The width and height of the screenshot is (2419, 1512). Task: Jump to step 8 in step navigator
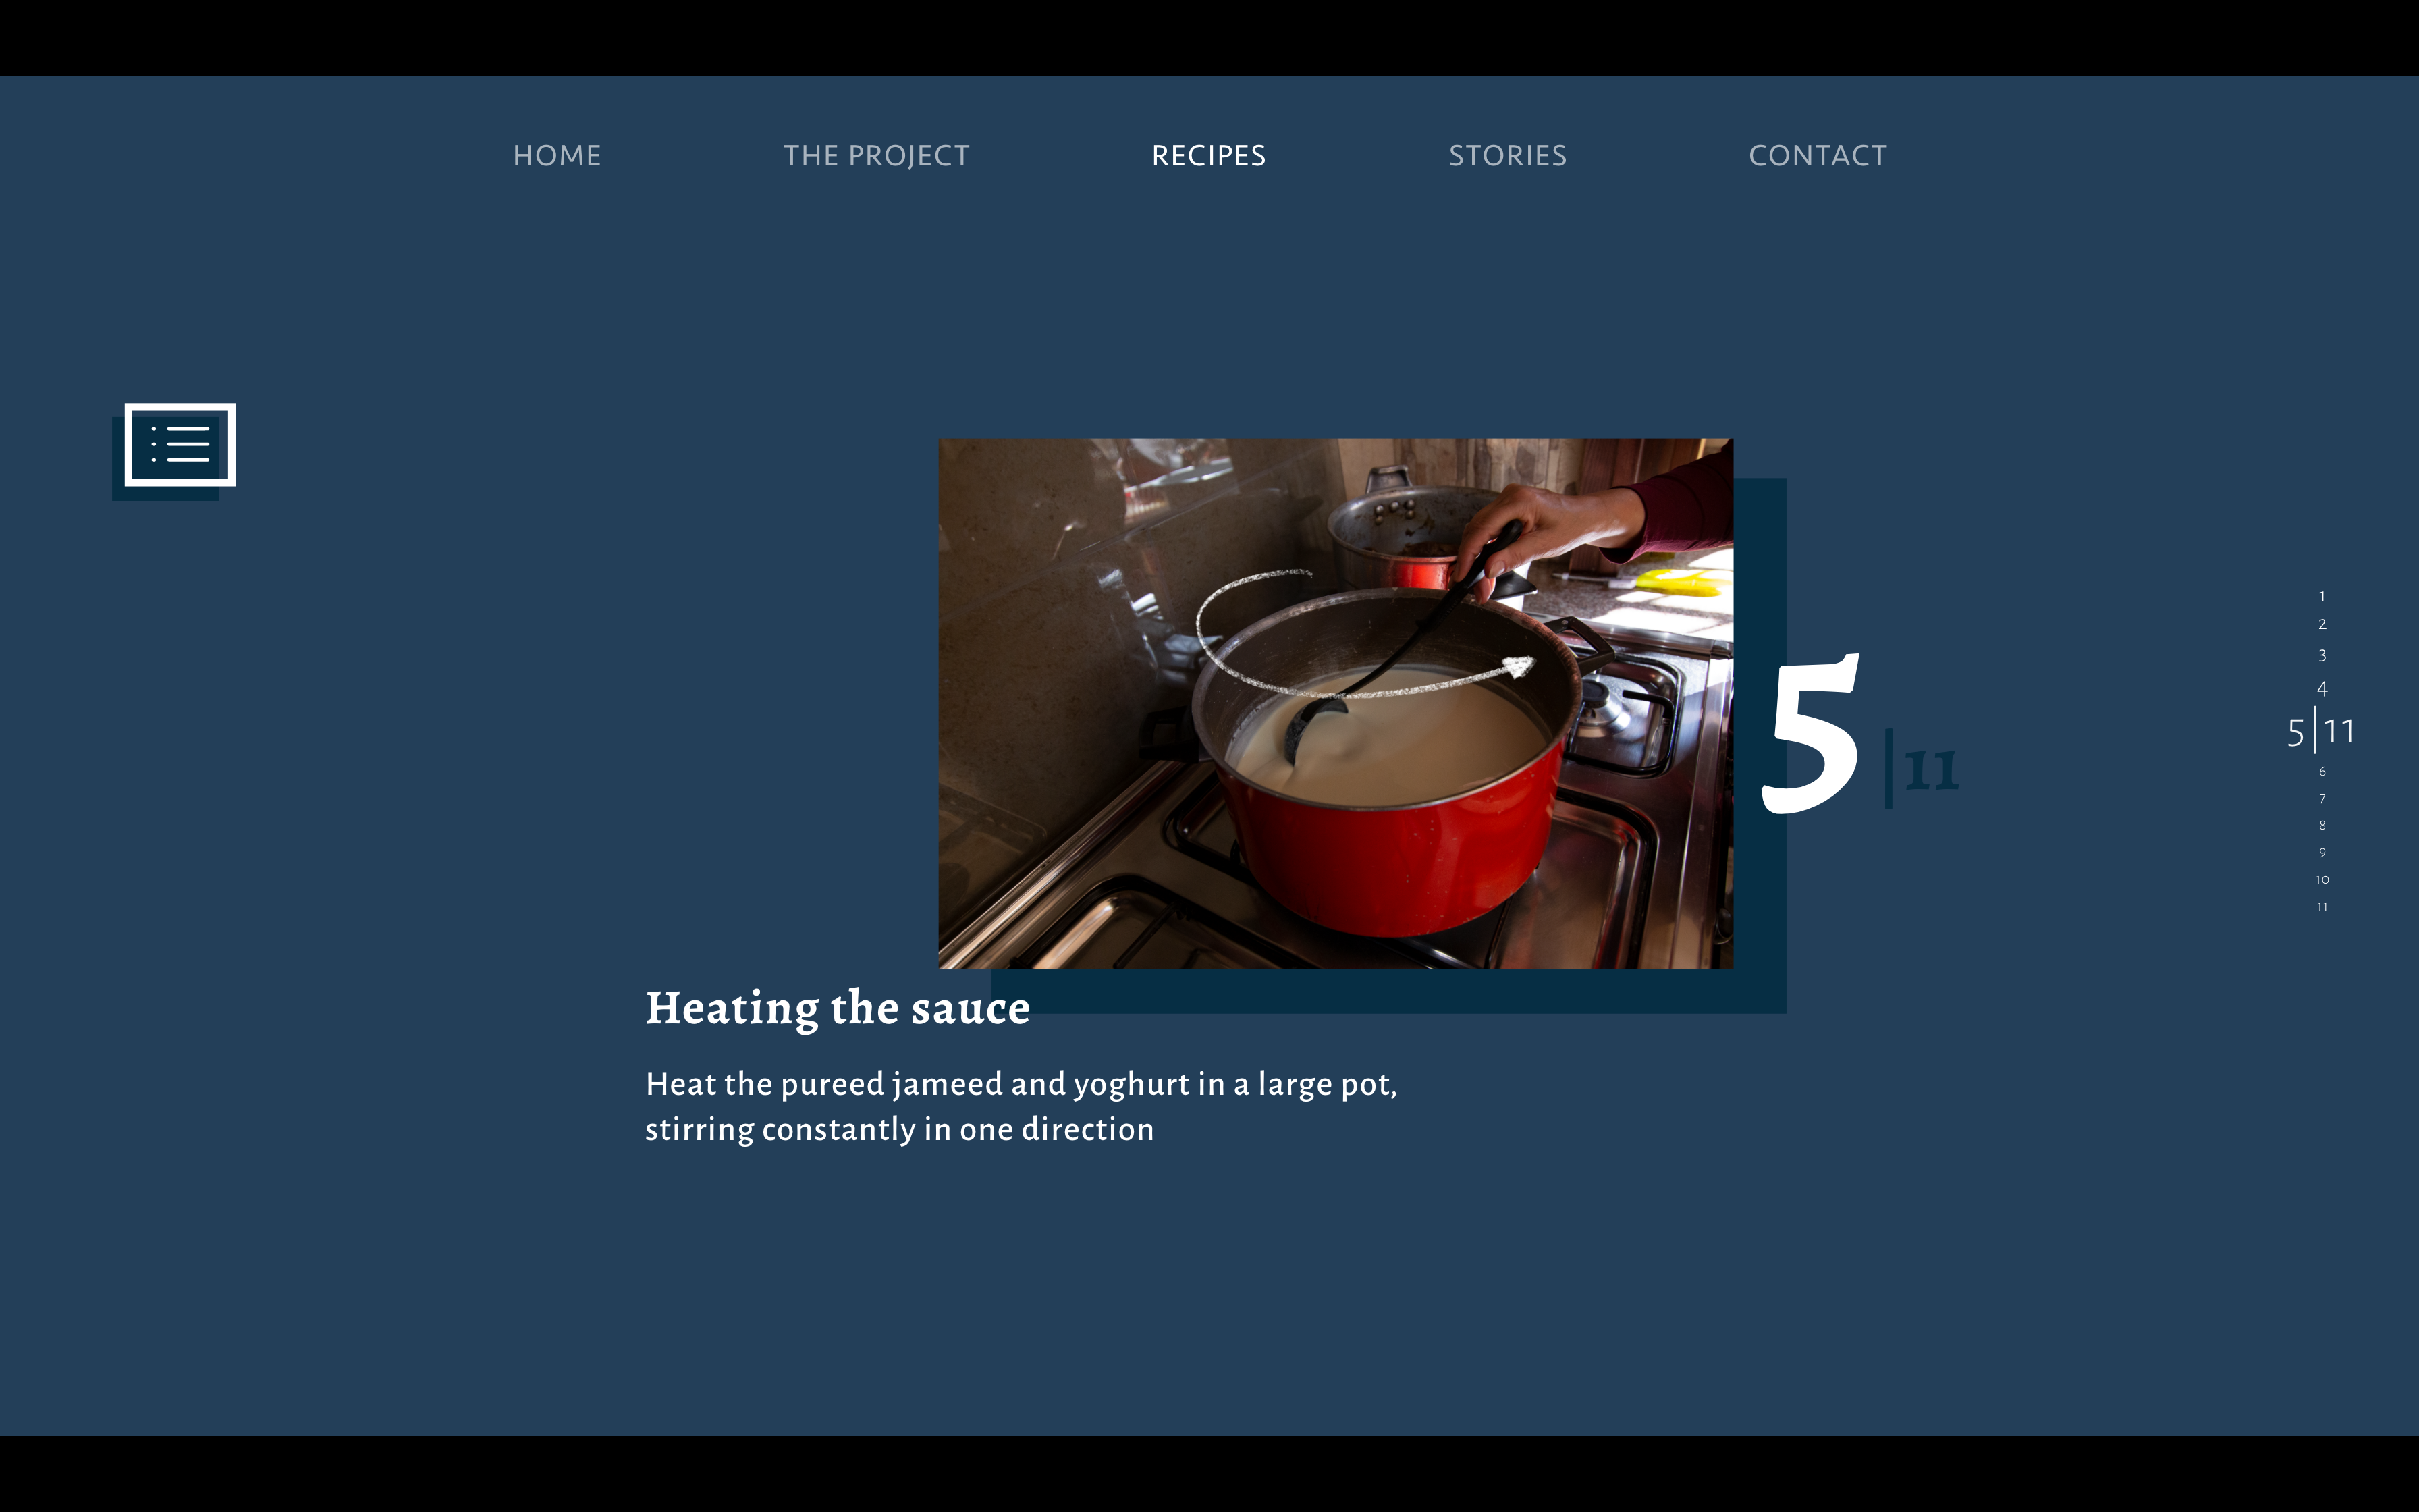tap(2322, 826)
